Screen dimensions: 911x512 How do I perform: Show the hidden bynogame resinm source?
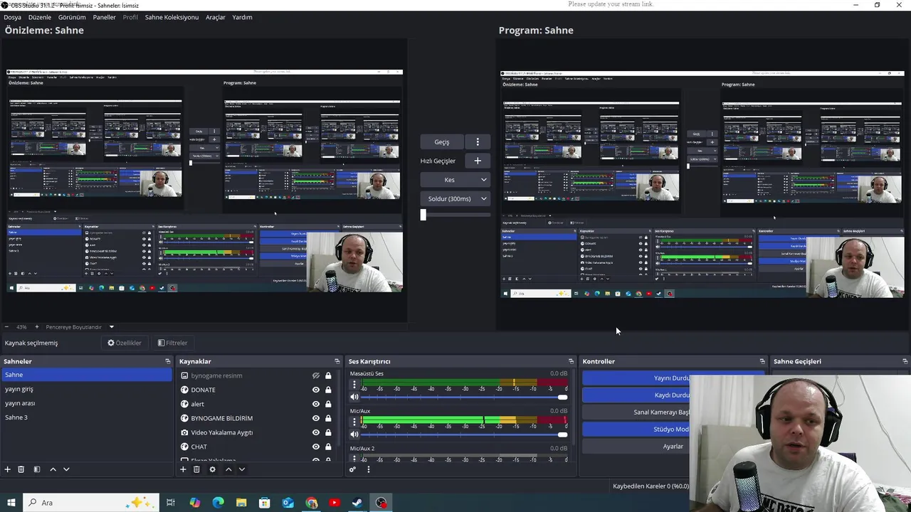(316, 375)
